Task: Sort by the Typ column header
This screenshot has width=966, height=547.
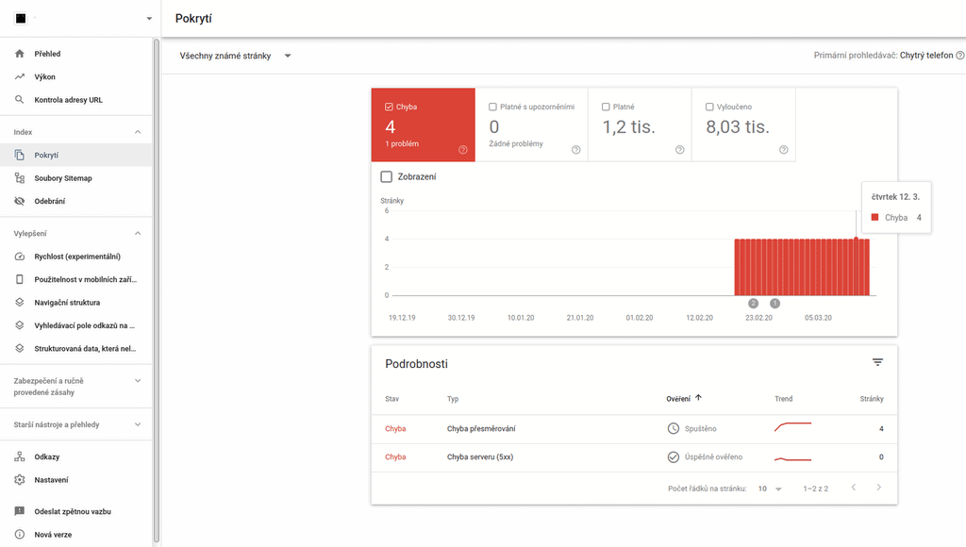Action: pos(453,399)
